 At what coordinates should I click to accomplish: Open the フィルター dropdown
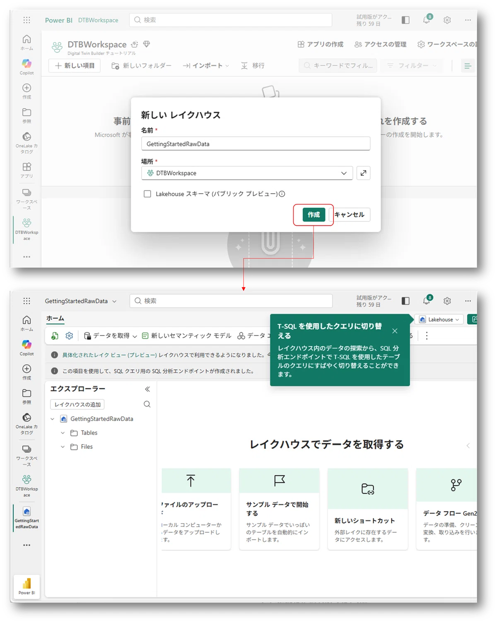412,66
